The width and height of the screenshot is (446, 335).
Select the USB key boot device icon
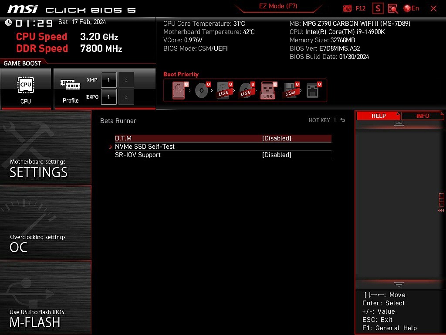(269, 90)
